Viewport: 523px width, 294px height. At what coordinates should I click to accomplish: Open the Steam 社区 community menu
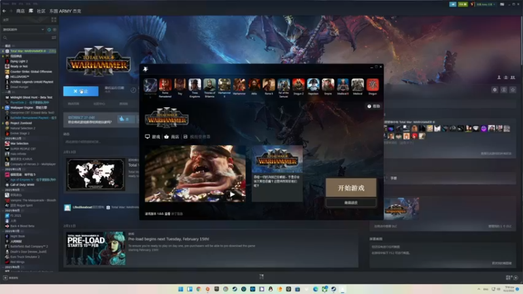coord(41,11)
